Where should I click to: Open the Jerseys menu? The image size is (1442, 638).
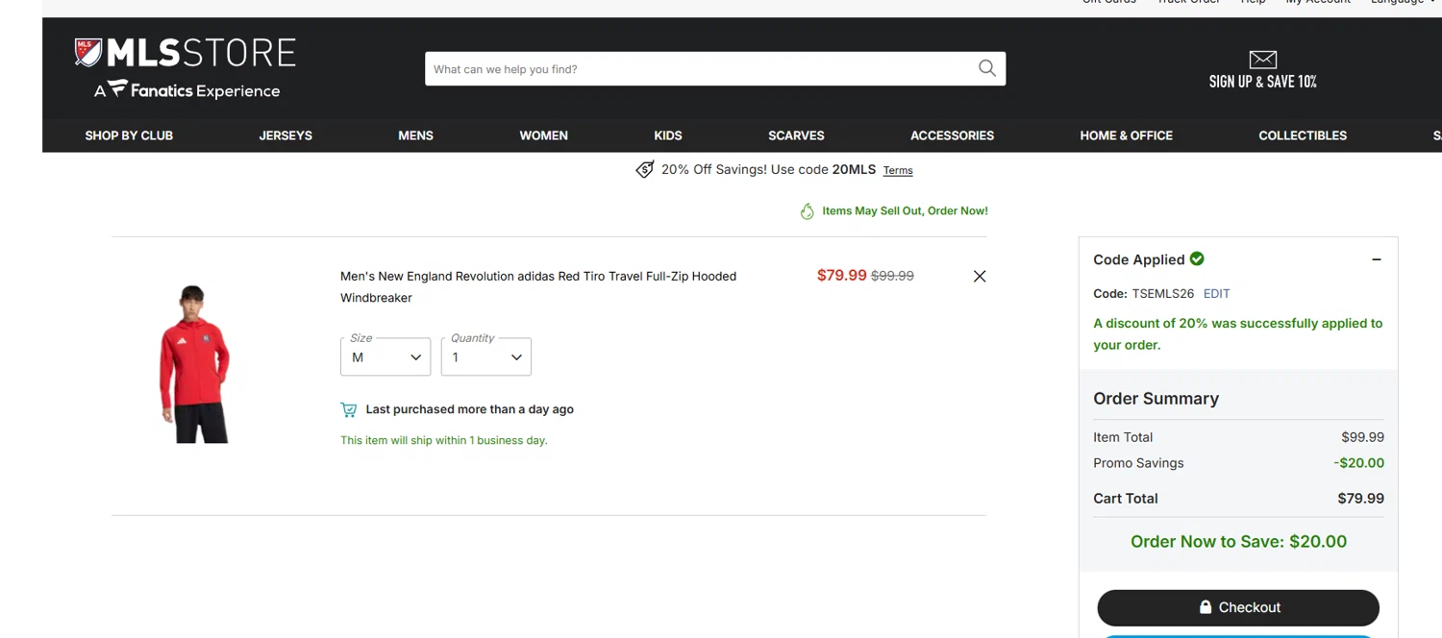tap(286, 135)
